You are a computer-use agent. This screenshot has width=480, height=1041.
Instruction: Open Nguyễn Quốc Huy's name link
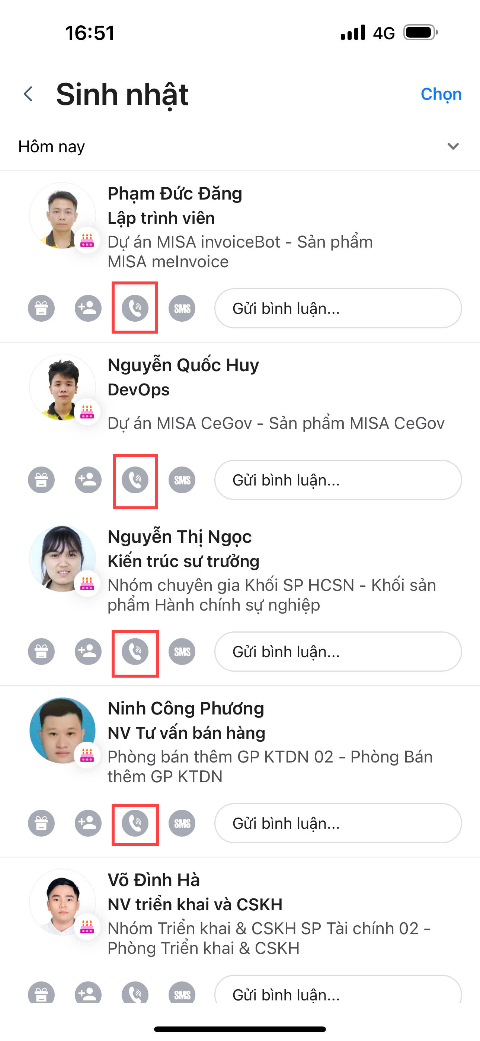[x=183, y=365]
